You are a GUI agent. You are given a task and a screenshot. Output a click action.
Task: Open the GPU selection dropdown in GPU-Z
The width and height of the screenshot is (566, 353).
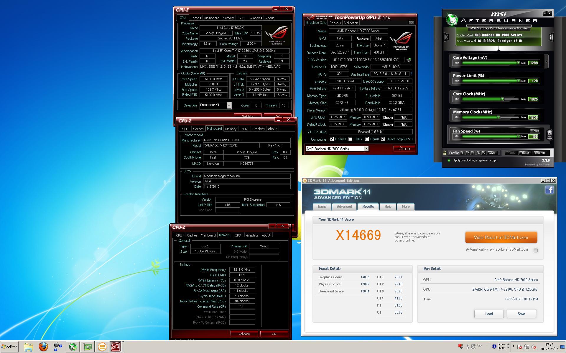pos(366,149)
